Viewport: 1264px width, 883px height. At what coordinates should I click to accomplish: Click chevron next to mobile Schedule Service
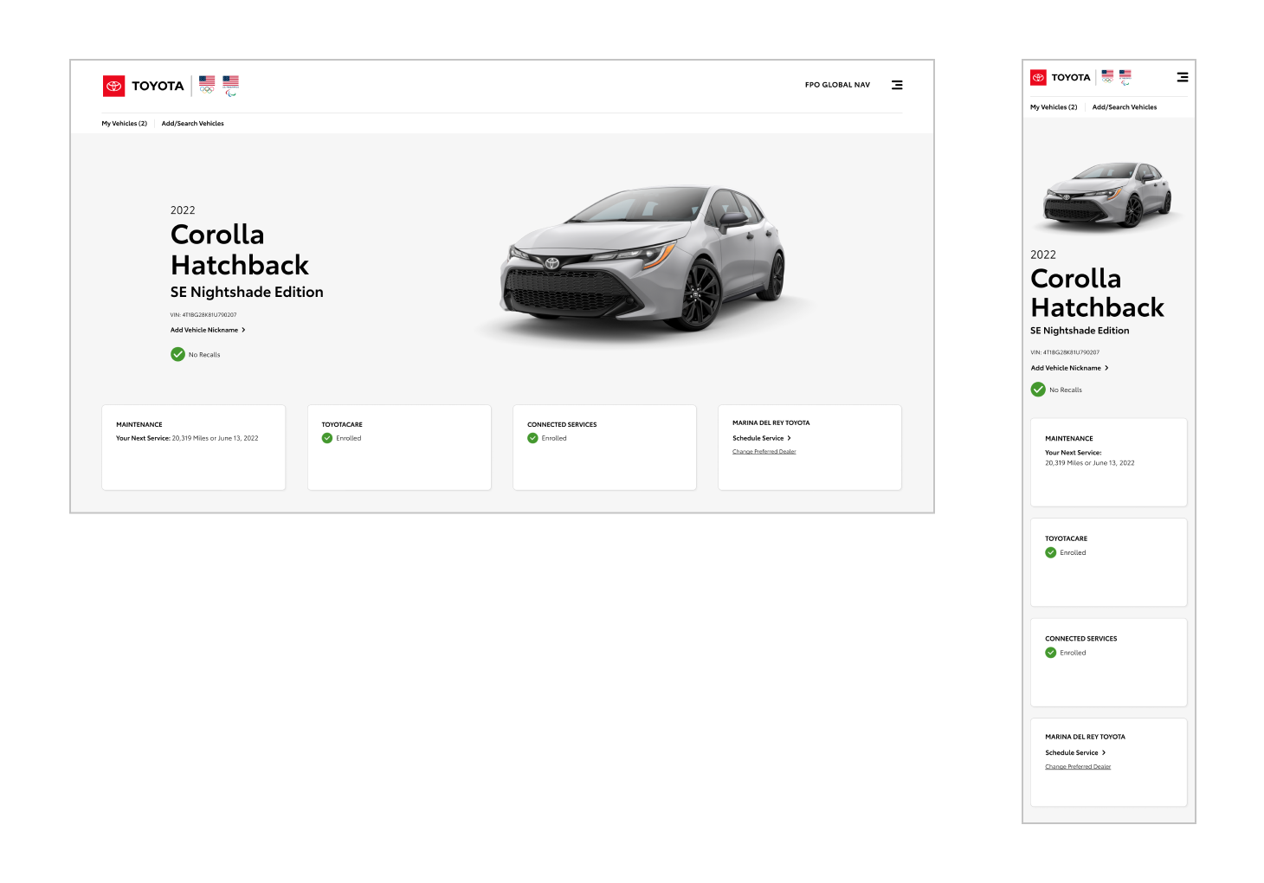(x=1104, y=753)
